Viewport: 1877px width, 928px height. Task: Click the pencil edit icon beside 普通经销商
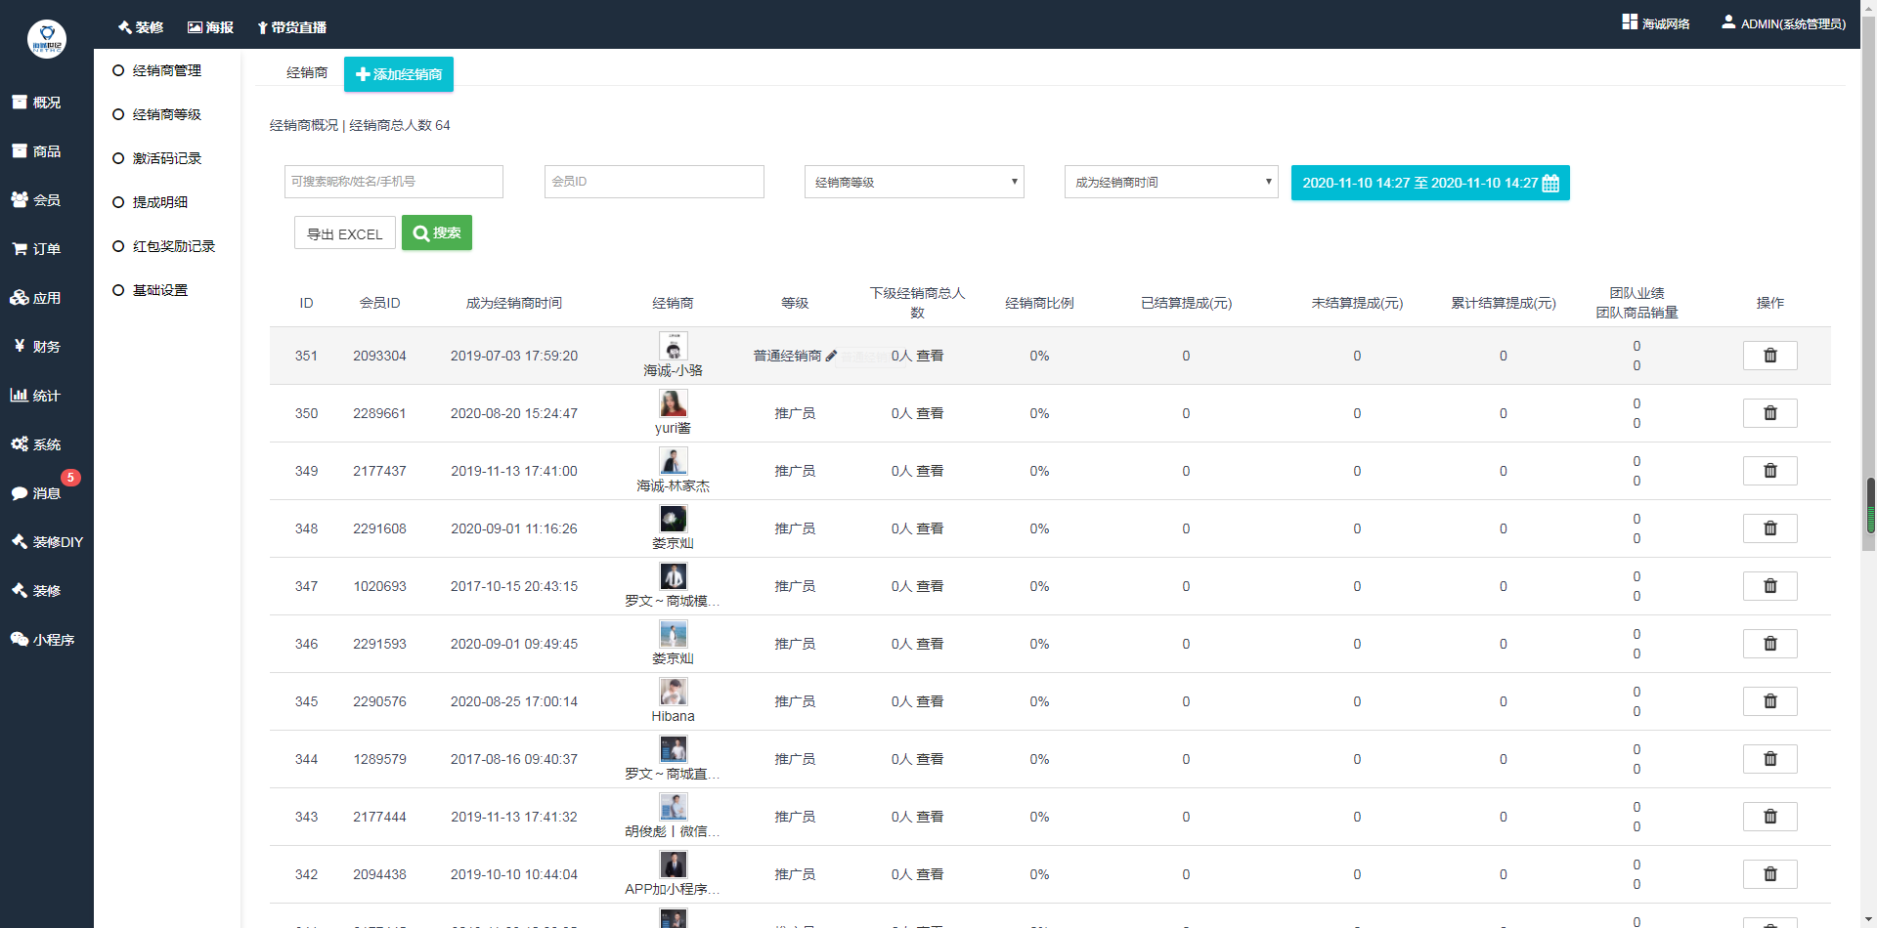[x=831, y=356]
